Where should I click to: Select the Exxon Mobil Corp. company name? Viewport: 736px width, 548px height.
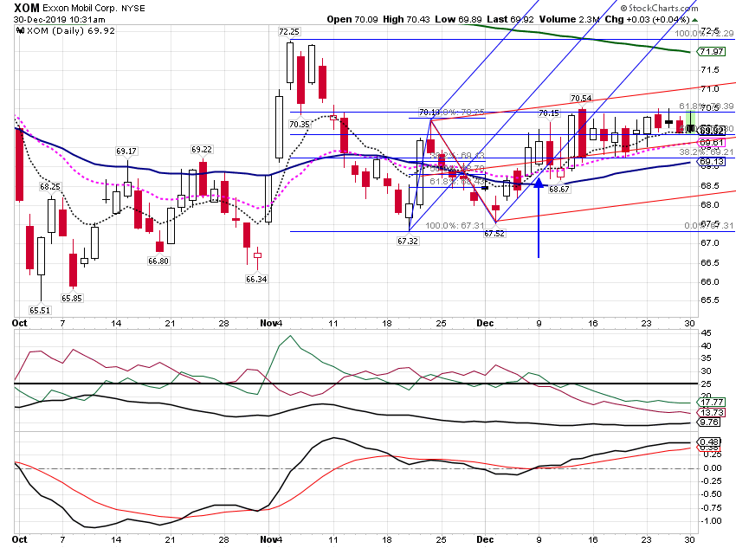tap(80, 9)
